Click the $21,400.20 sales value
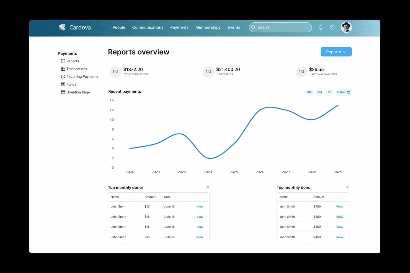The width and height of the screenshot is (410, 273). (228, 69)
